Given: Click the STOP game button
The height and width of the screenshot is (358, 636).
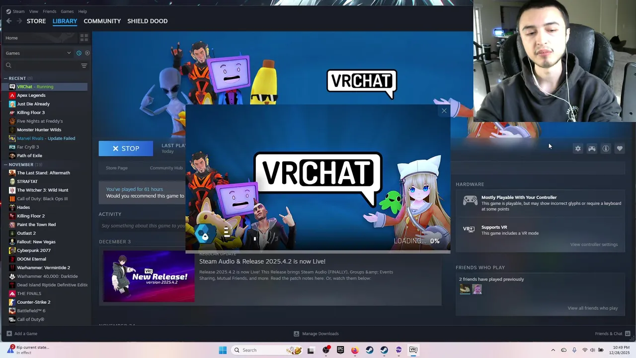Looking at the screenshot, I should tap(126, 148).
